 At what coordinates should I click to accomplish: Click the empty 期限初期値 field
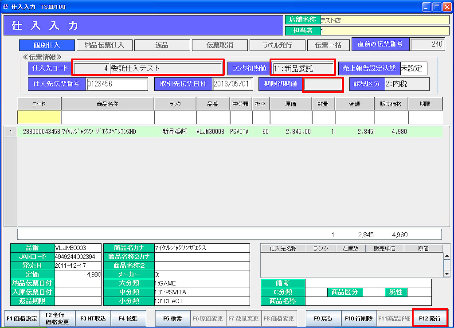(323, 84)
